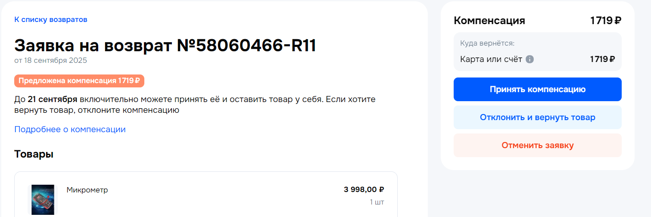Choose "Отклонить и вернуть товар"
The image size is (651, 217).
(x=537, y=117)
